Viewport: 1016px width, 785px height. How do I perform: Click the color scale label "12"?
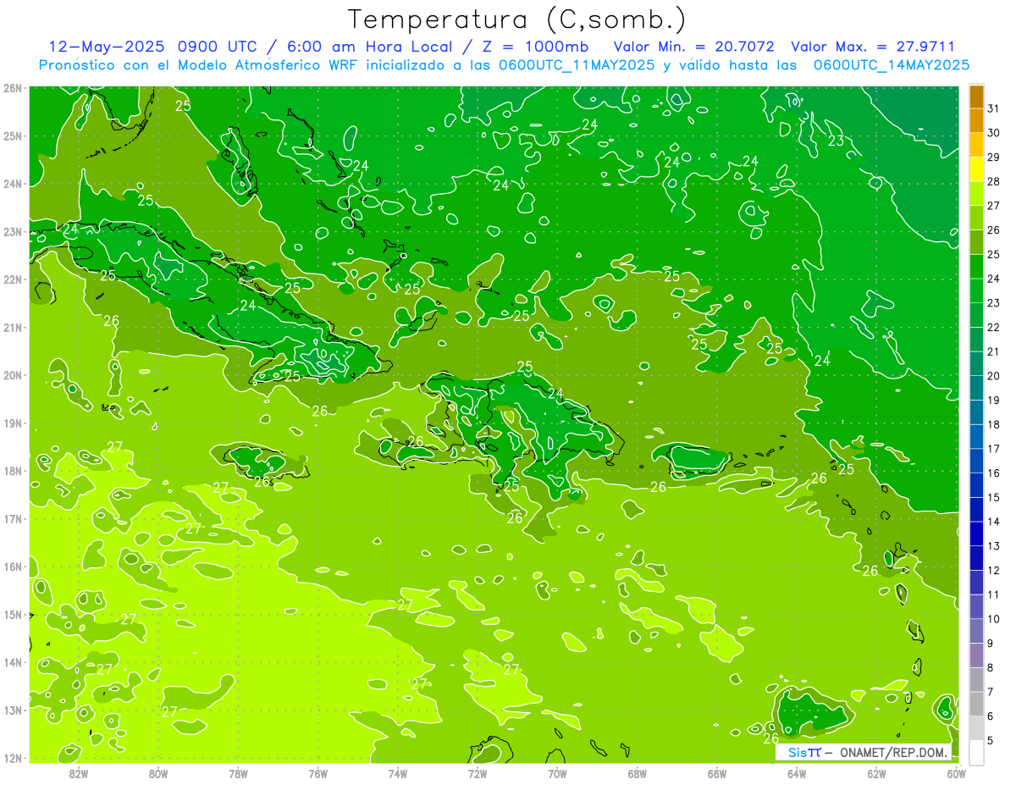[994, 570]
